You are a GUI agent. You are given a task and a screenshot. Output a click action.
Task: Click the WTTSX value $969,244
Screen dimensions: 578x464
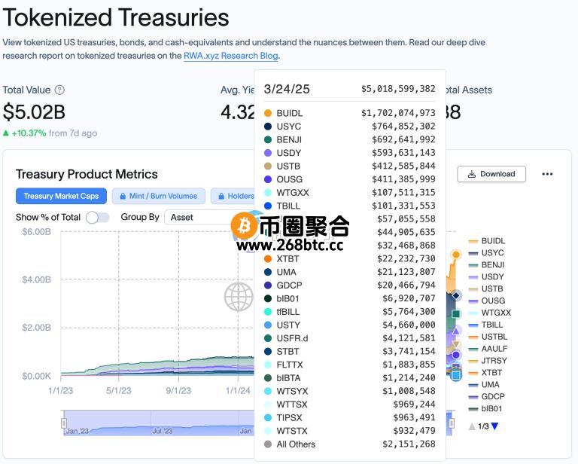coord(415,404)
